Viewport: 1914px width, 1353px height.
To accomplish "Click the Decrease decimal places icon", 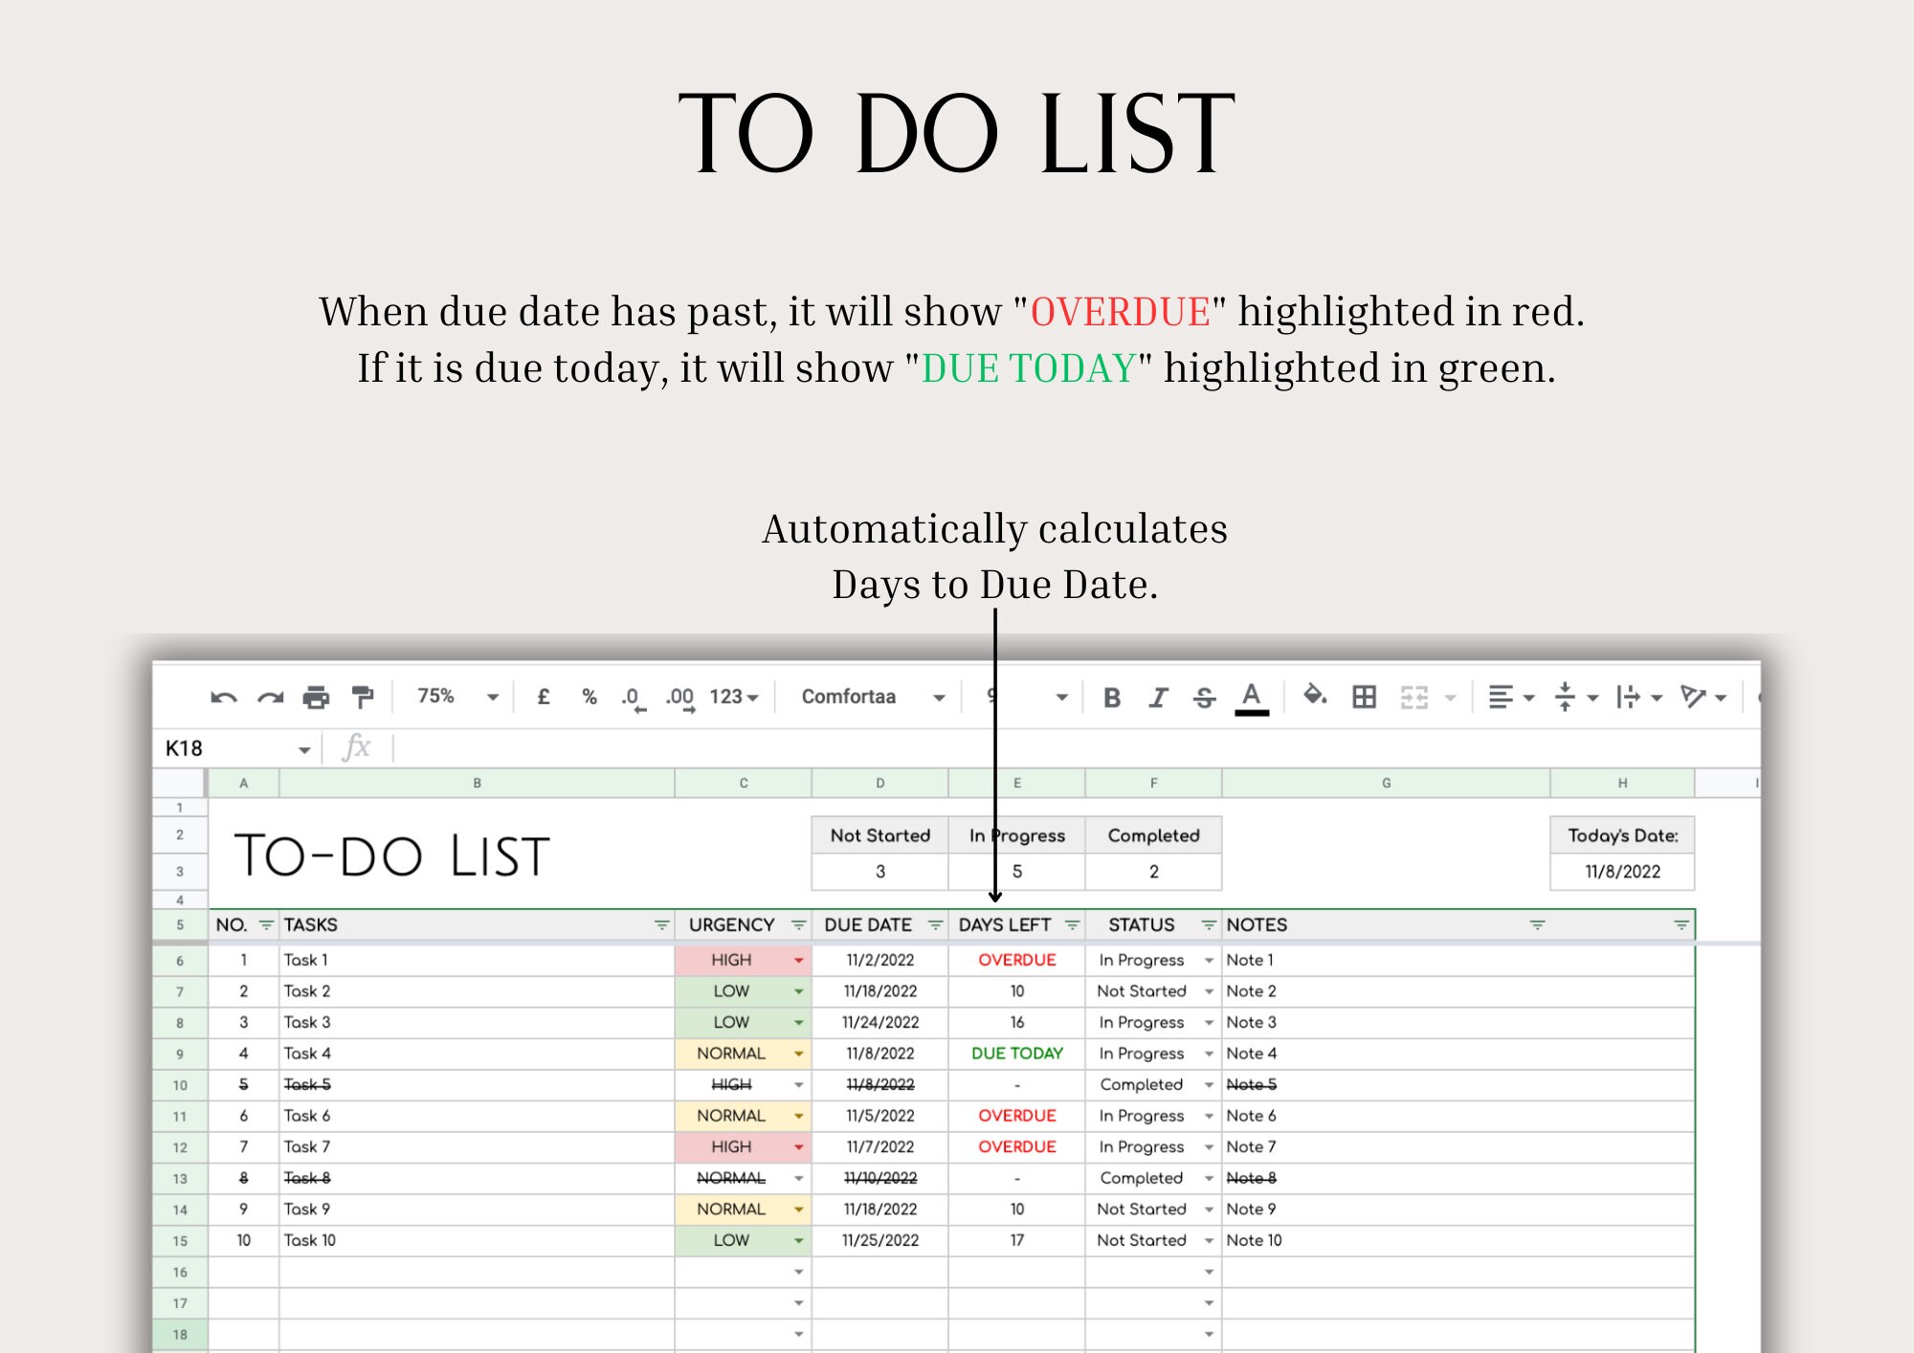I will point(630,697).
